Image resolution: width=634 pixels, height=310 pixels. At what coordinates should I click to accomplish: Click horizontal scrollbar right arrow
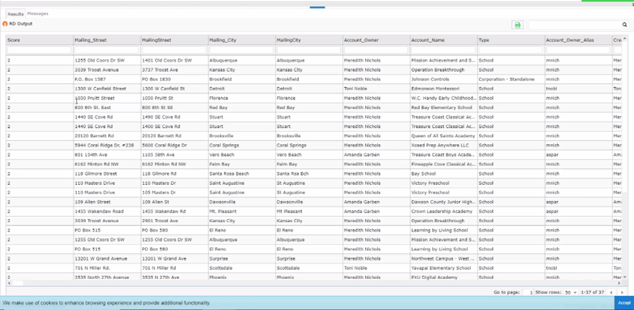pos(619,284)
